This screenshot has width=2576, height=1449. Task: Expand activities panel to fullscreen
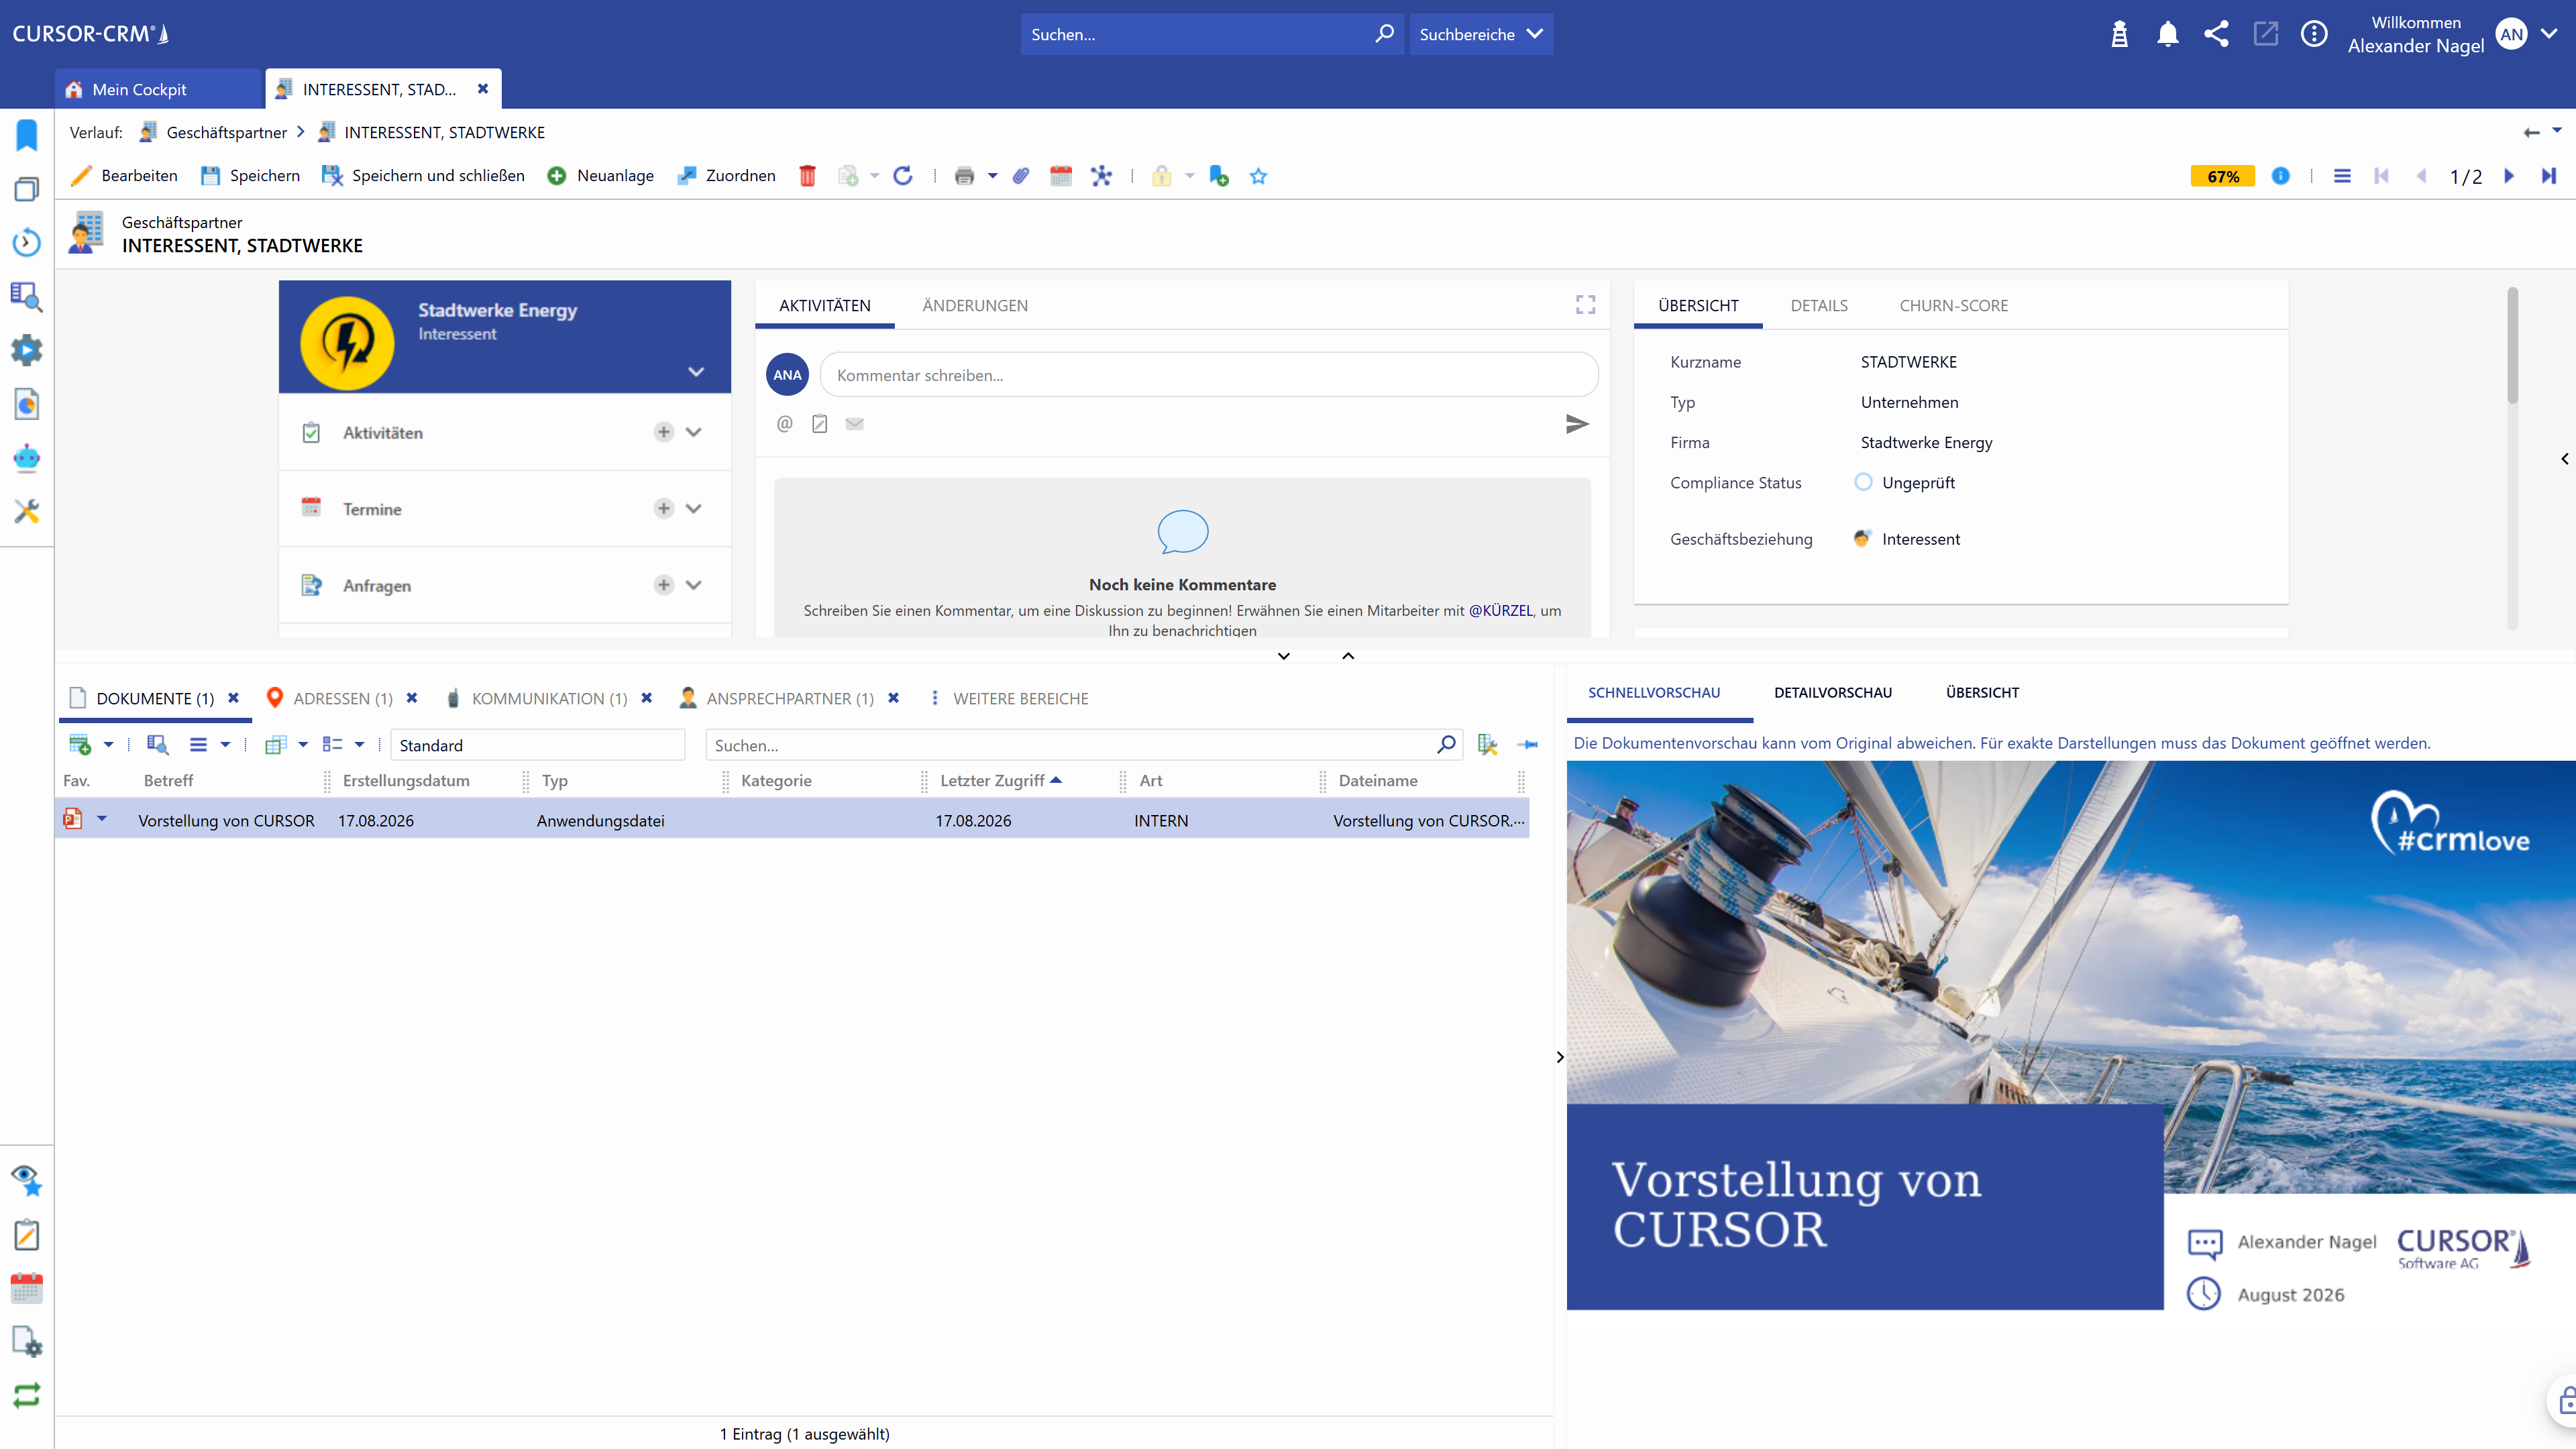(1585, 304)
